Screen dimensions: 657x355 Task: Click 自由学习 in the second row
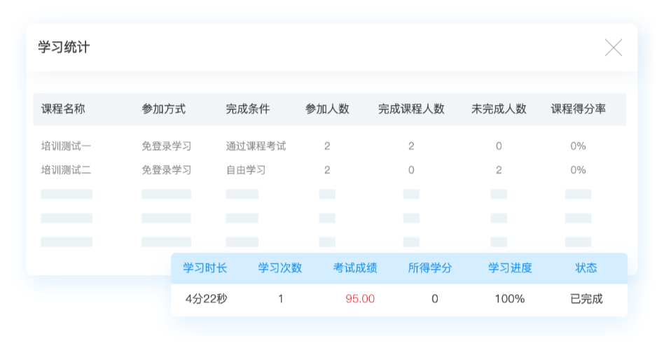245,170
